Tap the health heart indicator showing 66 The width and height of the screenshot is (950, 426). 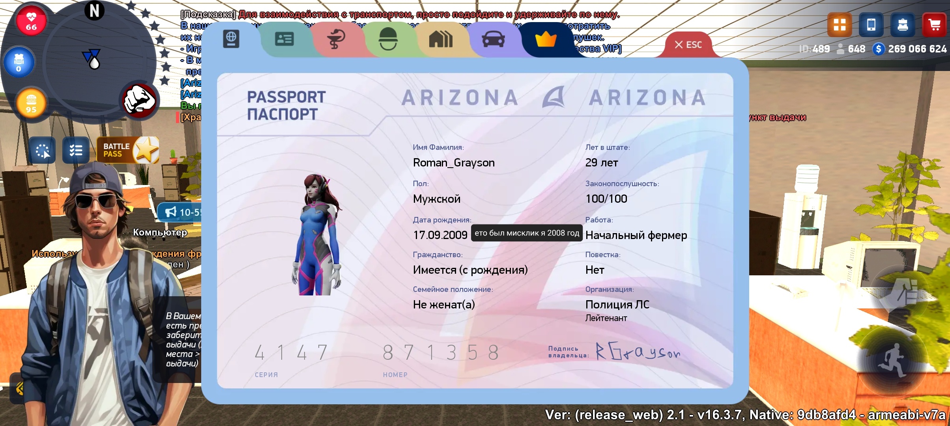click(x=31, y=21)
